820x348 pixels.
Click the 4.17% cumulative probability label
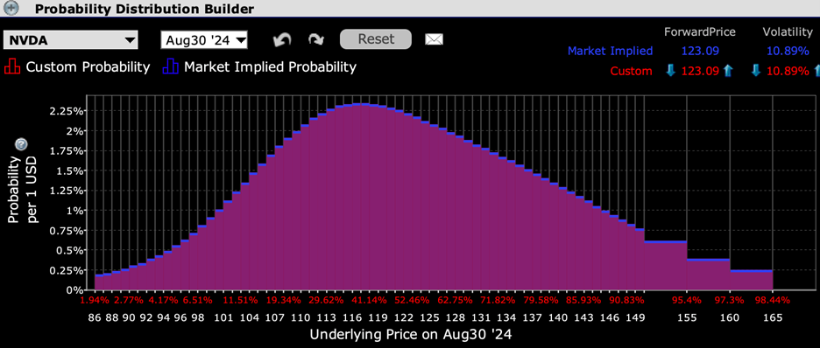163,301
